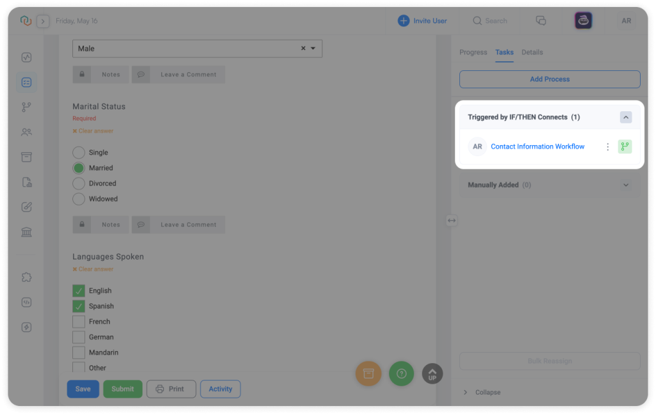Click the Activity button
656x415 pixels.
(x=220, y=389)
